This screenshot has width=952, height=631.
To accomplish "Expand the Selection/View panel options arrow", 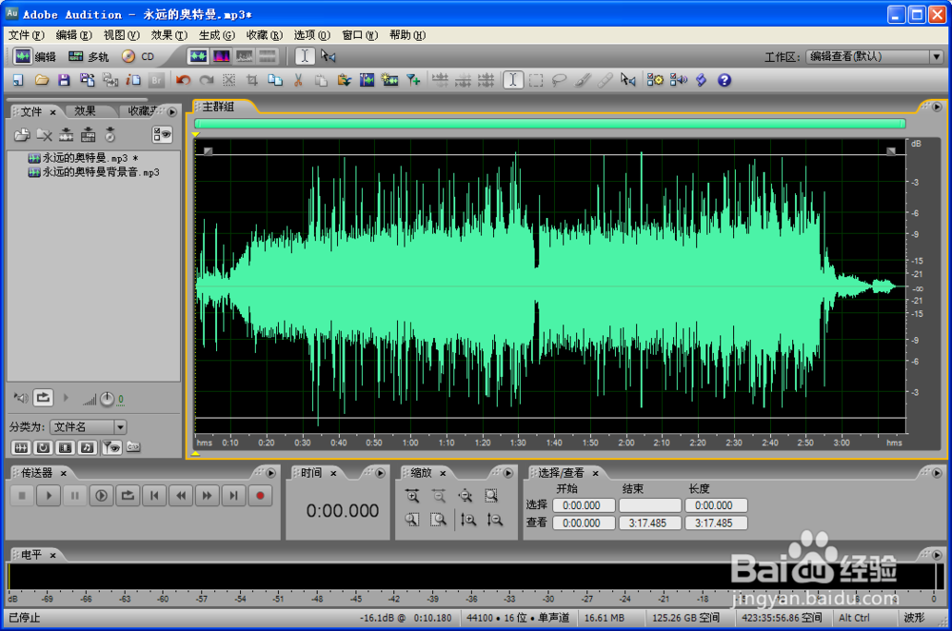I will [x=937, y=473].
